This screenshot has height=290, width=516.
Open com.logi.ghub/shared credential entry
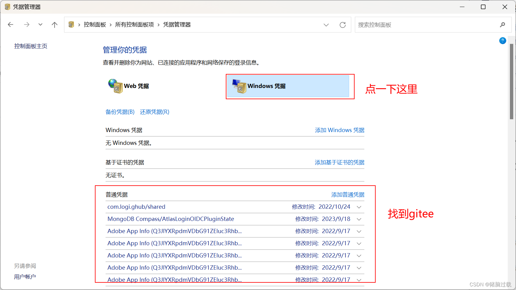(136, 207)
